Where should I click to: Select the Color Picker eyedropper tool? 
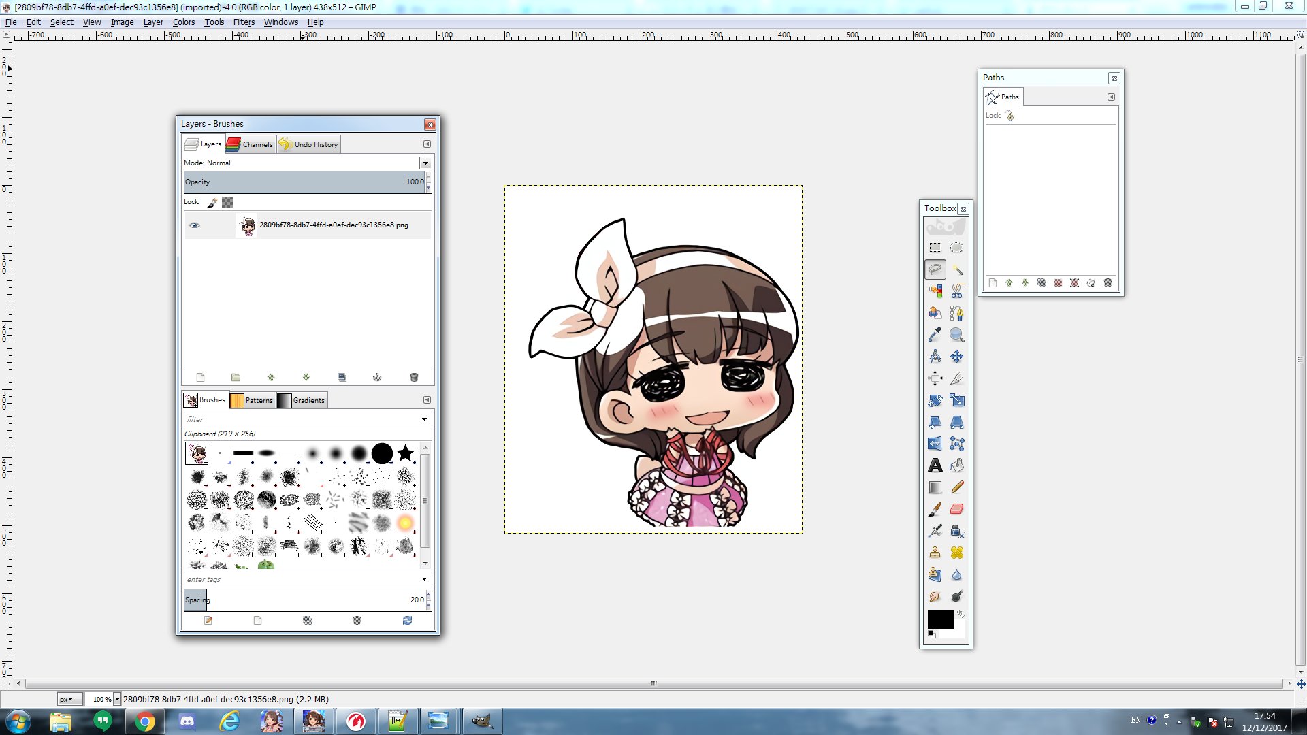[x=935, y=335]
